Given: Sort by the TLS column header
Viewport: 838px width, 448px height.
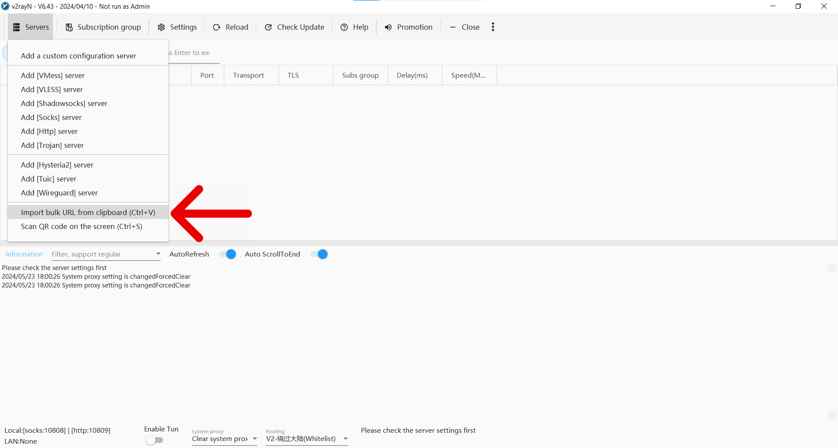Looking at the screenshot, I should point(306,75).
